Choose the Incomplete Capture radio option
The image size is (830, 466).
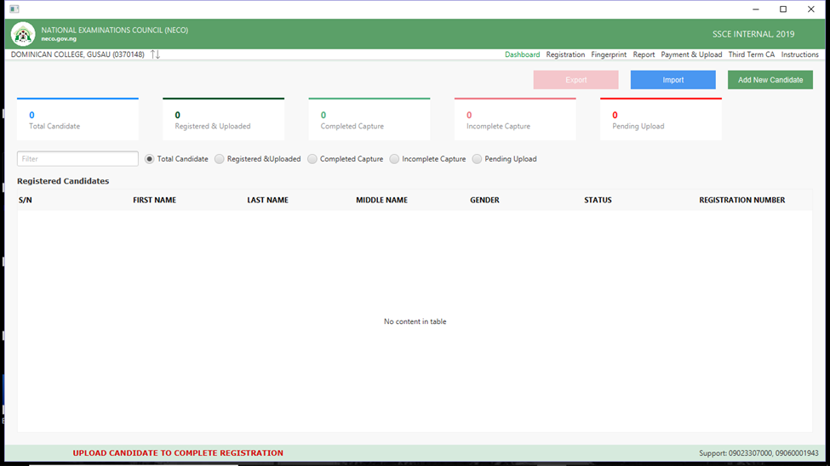point(394,159)
